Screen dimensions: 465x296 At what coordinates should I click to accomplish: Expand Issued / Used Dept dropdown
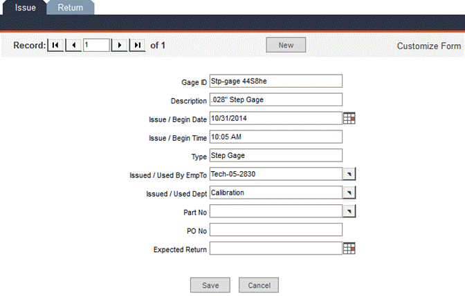pos(349,193)
